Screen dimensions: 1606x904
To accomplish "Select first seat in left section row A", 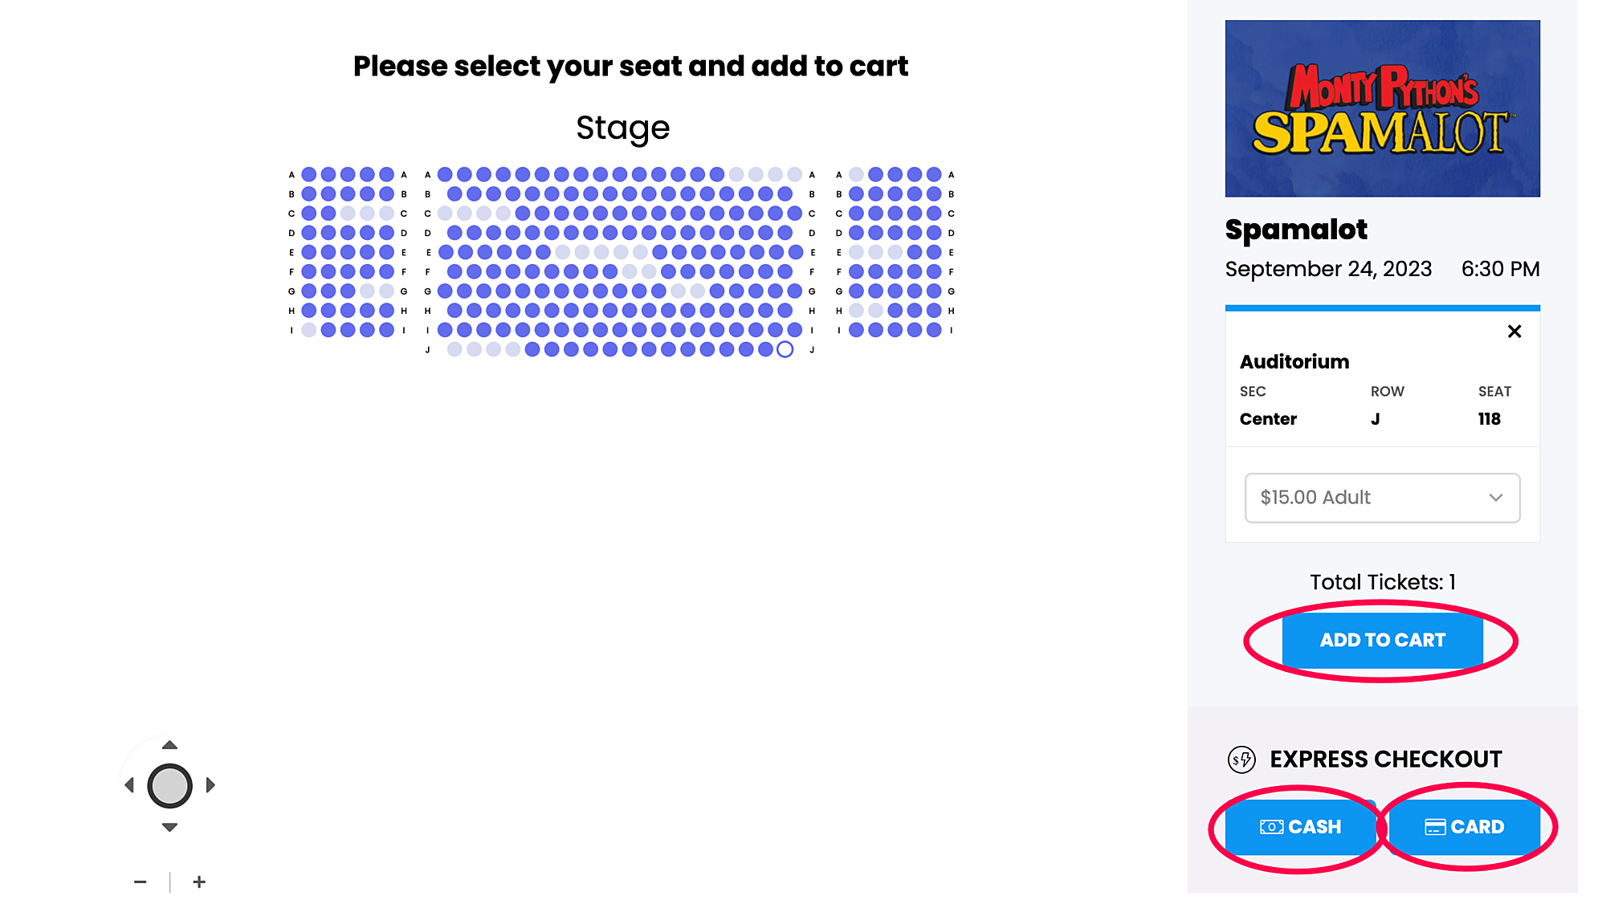I will point(308,174).
